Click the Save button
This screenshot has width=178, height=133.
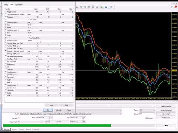click(66, 105)
